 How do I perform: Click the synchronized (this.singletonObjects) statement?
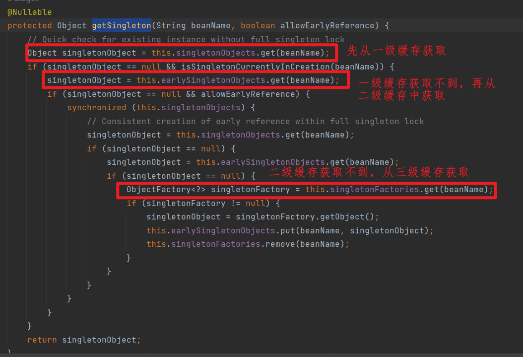(x=161, y=108)
